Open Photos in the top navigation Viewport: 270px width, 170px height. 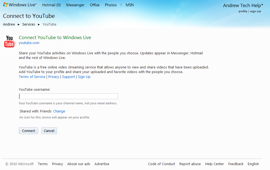point(111,5)
